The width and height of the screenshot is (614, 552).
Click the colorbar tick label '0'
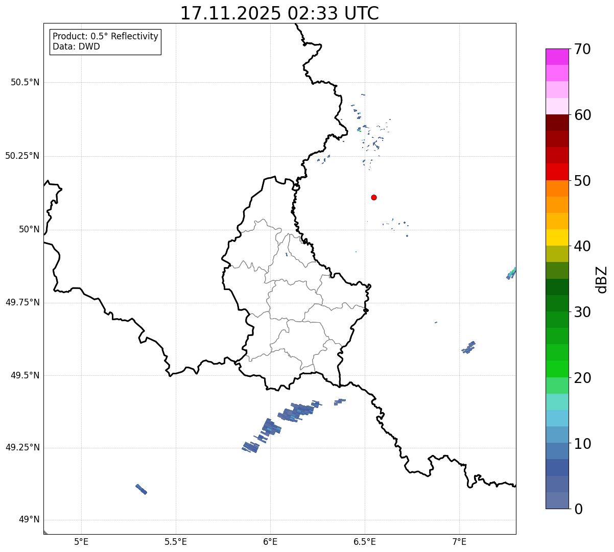pyautogui.click(x=578, y=510)
